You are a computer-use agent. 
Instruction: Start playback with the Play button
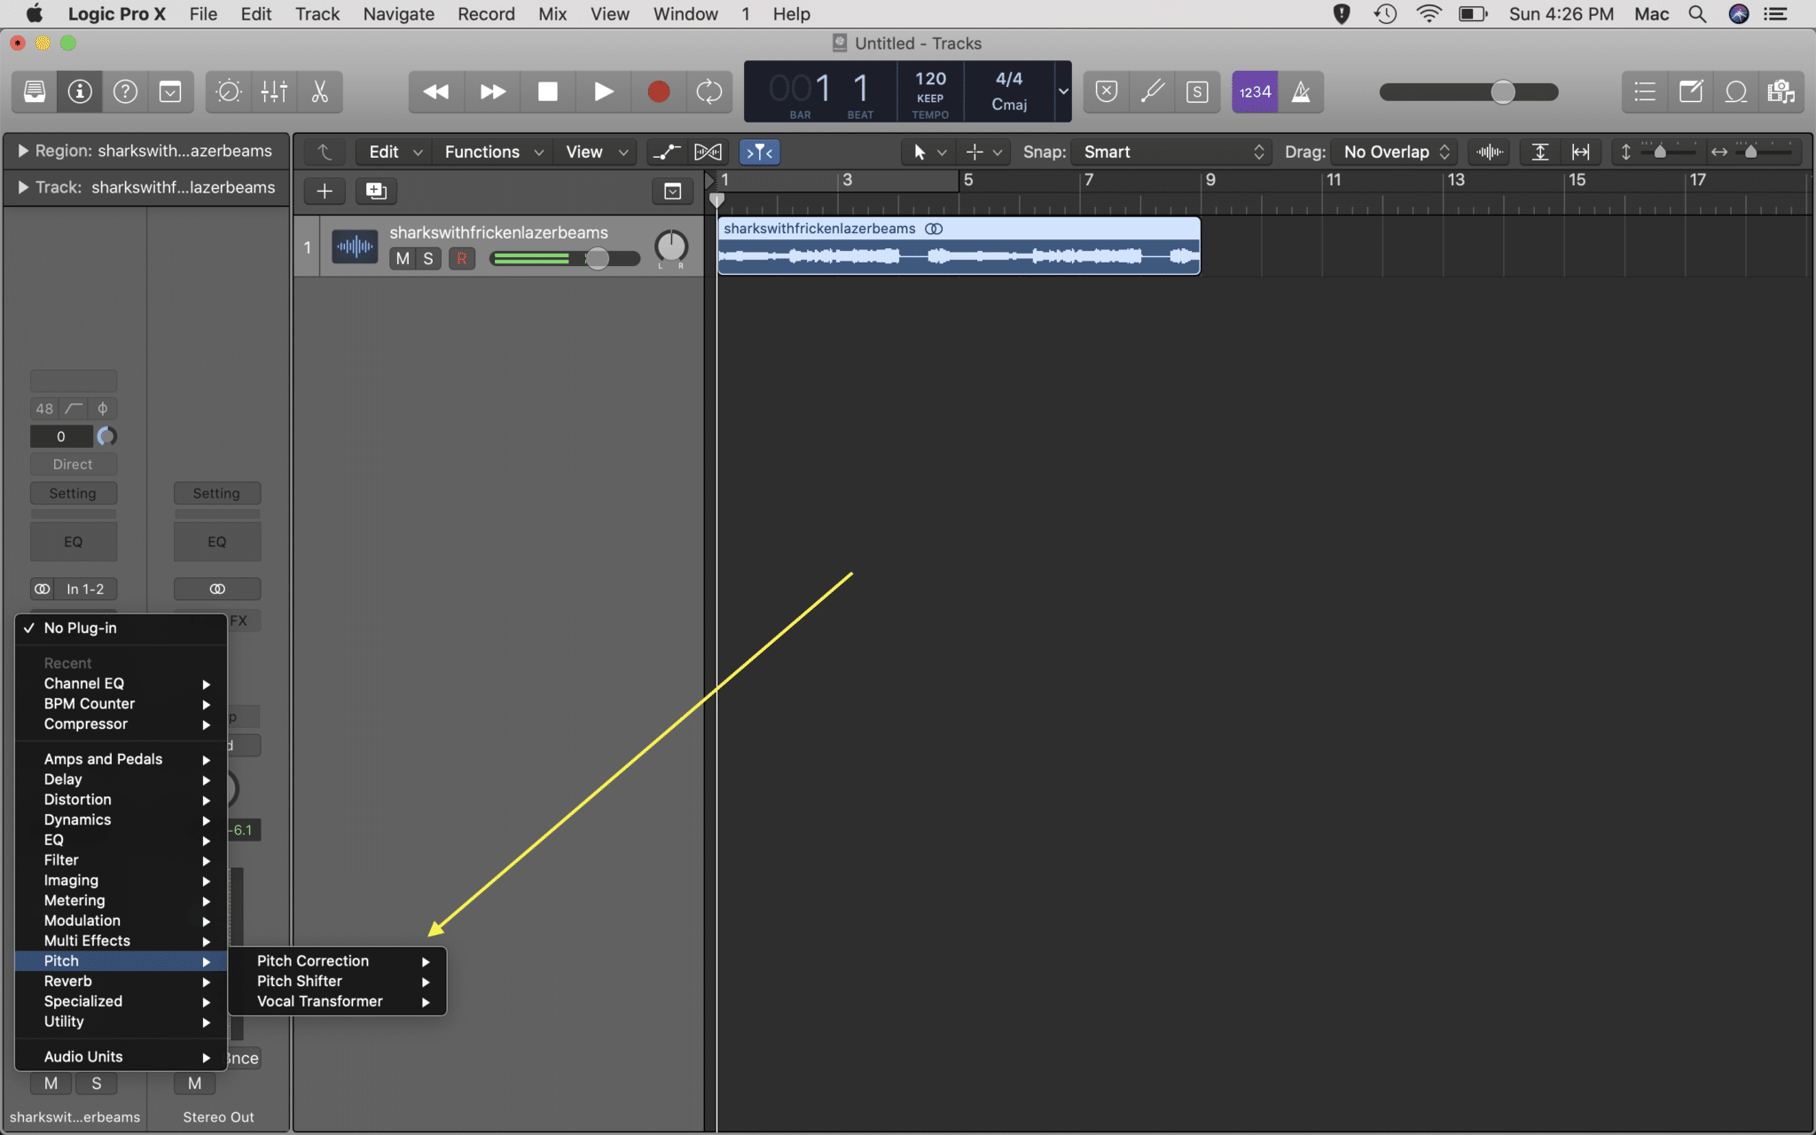(x=603, y=91)
